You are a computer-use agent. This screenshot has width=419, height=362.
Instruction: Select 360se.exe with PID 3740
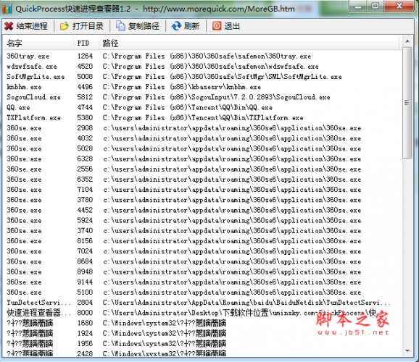202,231
